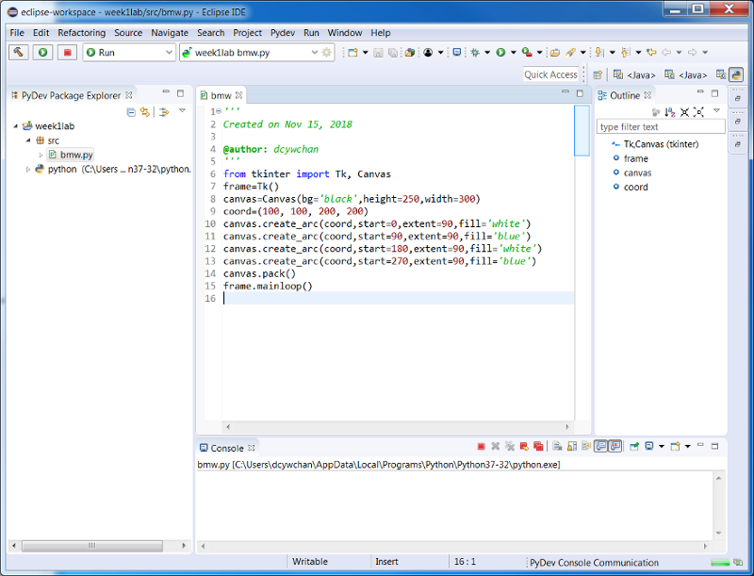Click the green Run launch button
The image size is (754, 576).
tap(42, 53)
